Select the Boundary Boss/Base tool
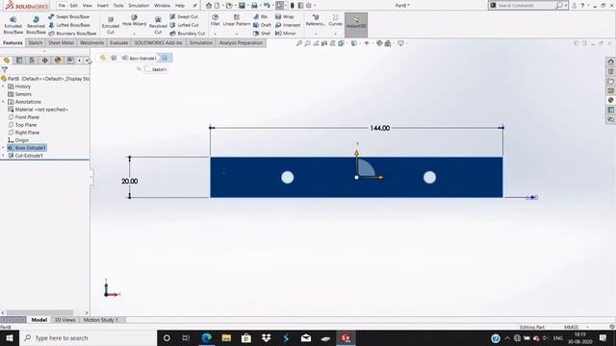Image resolution: width=616 pixels, height=346 pixels. [72, 34]
